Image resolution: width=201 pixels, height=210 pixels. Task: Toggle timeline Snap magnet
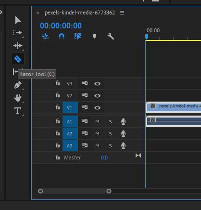62,36
